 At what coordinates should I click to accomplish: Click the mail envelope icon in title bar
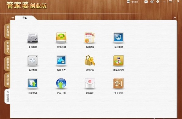coord(146,2)
